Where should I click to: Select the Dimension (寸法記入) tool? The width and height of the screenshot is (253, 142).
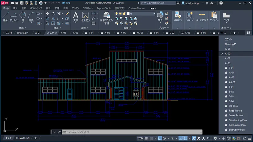85,17
